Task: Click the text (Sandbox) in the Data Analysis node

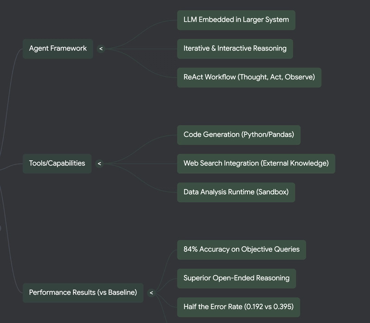Action: click(272, 192)
